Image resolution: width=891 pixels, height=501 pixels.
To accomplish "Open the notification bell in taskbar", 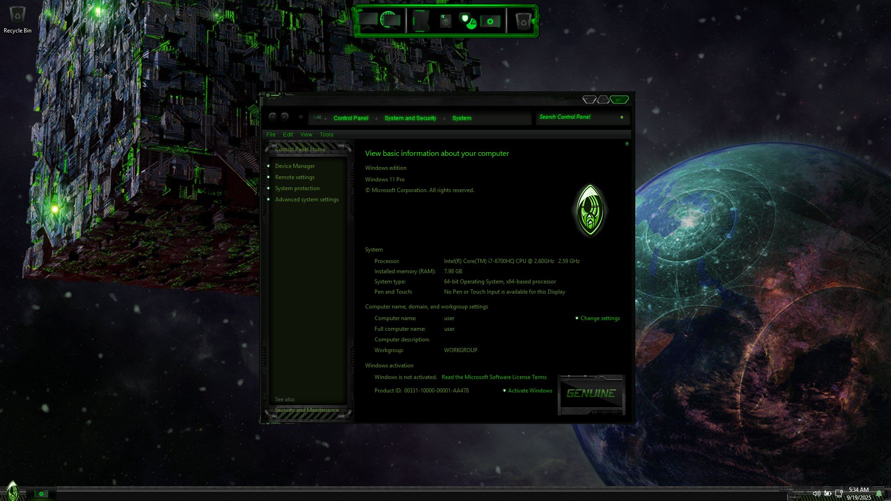I will point(879,494).
